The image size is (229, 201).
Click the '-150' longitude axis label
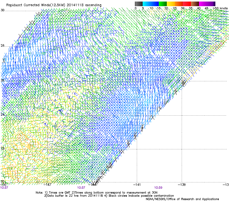click(3, 185)
